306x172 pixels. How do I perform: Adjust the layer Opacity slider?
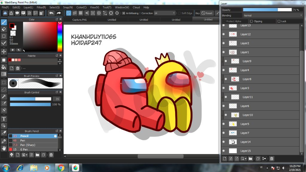[x=267, y=10]
